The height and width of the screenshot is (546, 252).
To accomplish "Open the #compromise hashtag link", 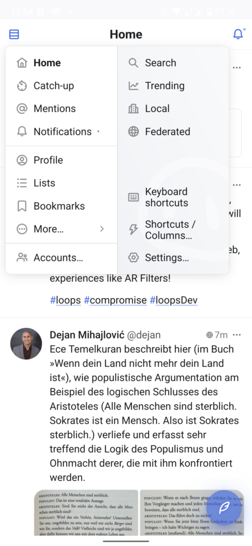I will click(x=115, y=300).
